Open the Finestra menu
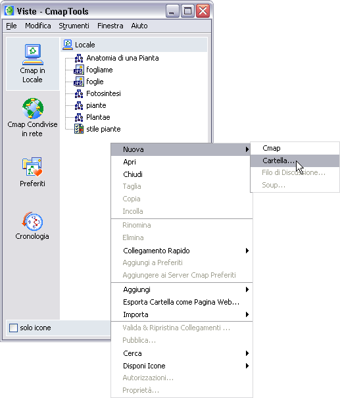The width and height of the screenshot is (340, 398). (x=110, y=26)
